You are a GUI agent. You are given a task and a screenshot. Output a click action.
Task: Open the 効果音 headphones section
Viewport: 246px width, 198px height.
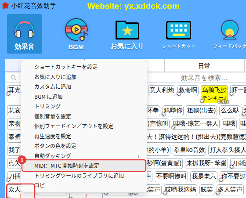pos(25,34)
